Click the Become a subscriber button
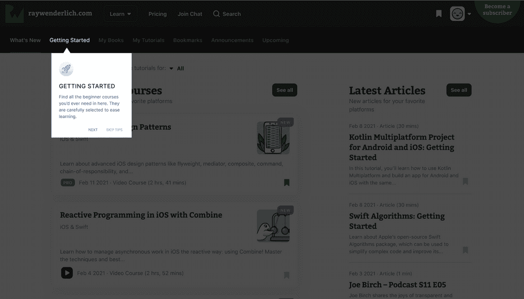The height and width of the screenshot is (299, 524). point(497,10)
